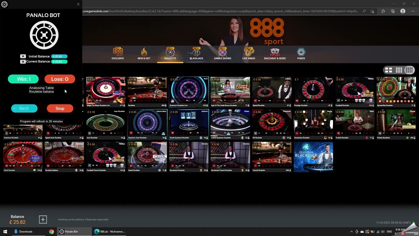Open Deutsches Roulette table
The width and height of the screenshot is (419, 236).
point(313,124)
